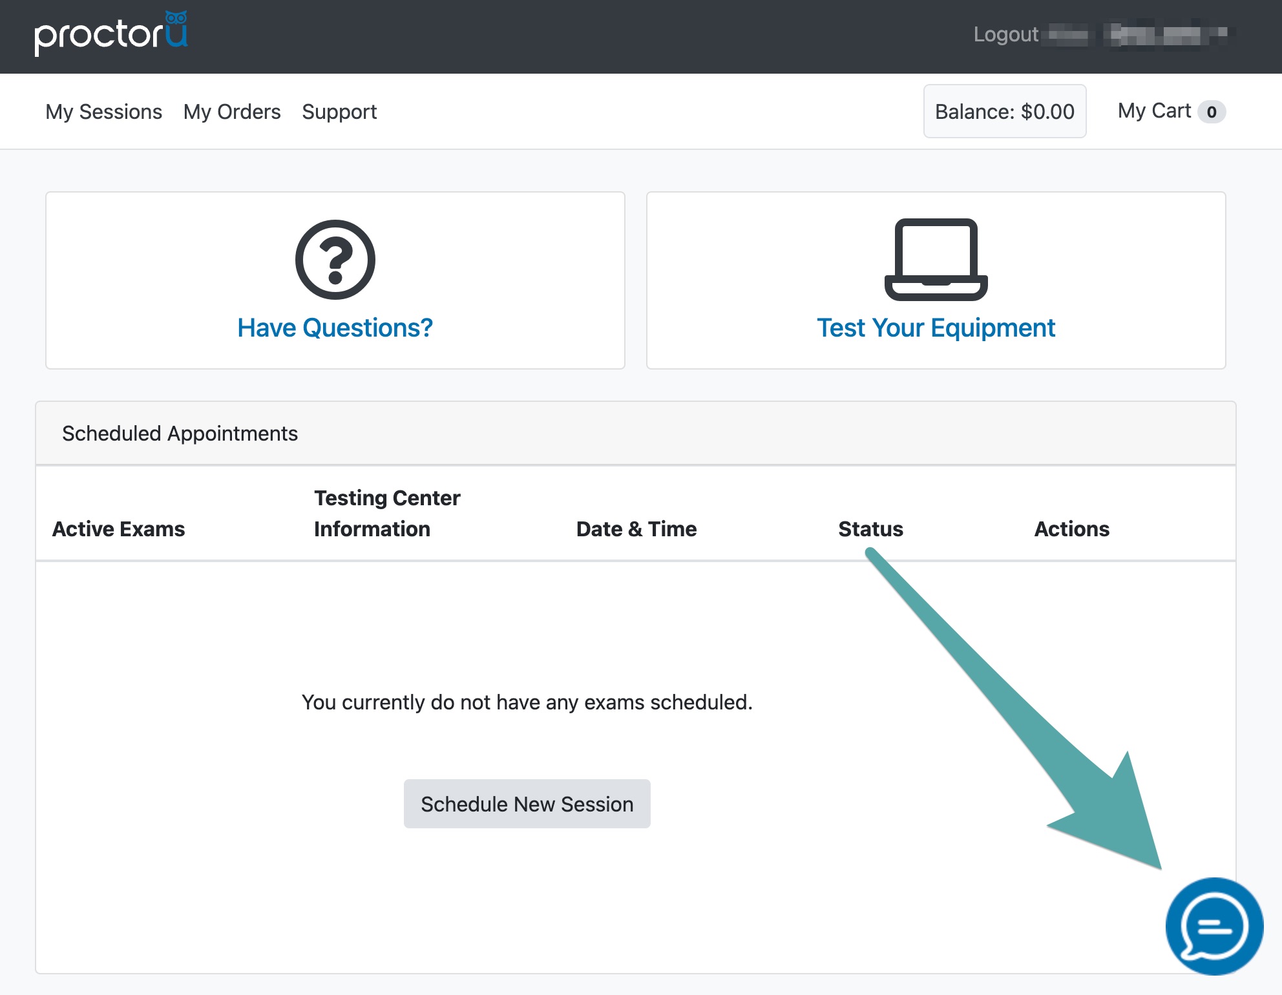Click the question mark help icon
Image resolution: width=1282 pixels, height=995 pixels.
tap(335, 260)
